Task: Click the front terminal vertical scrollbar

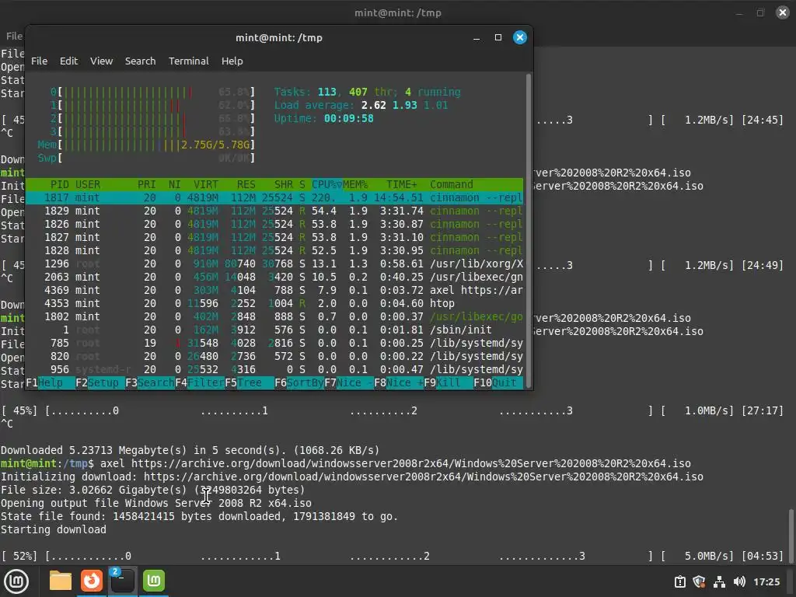Action: click(x=529, y=230)
